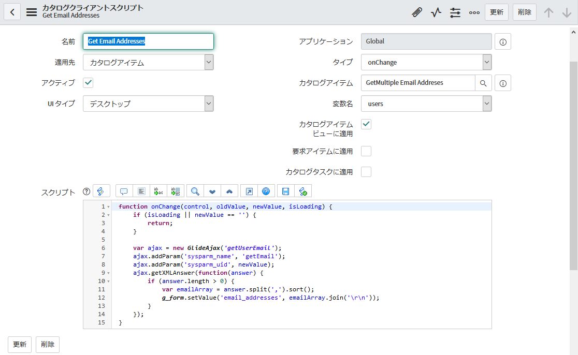
Task: Toggle code comments with the speech bubble icon
Action: coord(124,190)
